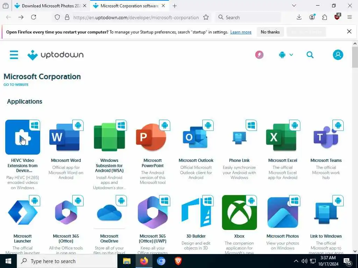Click the Xbox title link
This screenshot has height=268, width=358.
coord(239,236)
